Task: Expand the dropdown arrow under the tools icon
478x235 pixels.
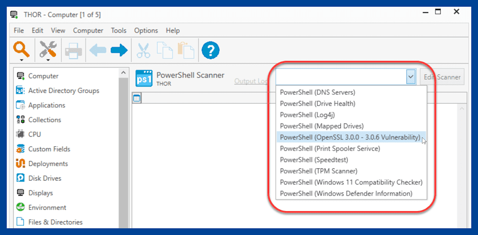Action: click(48, 60)
